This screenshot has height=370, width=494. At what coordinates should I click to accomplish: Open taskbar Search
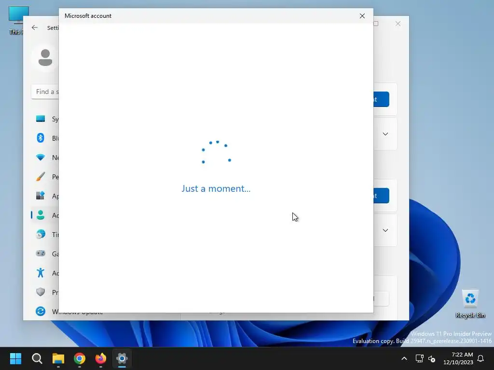click(x=37, y=358)
